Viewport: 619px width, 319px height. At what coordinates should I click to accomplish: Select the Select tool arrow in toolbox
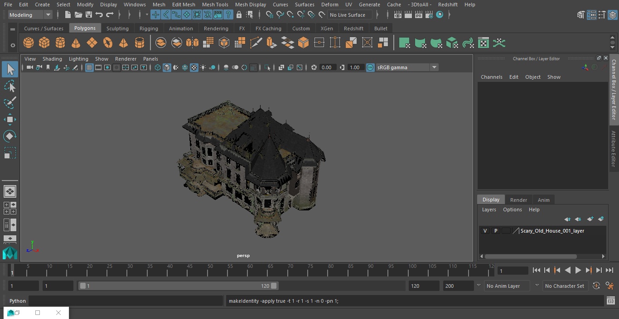[x=10, y=69]
